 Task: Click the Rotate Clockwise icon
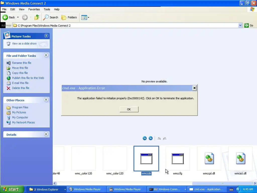159,138
